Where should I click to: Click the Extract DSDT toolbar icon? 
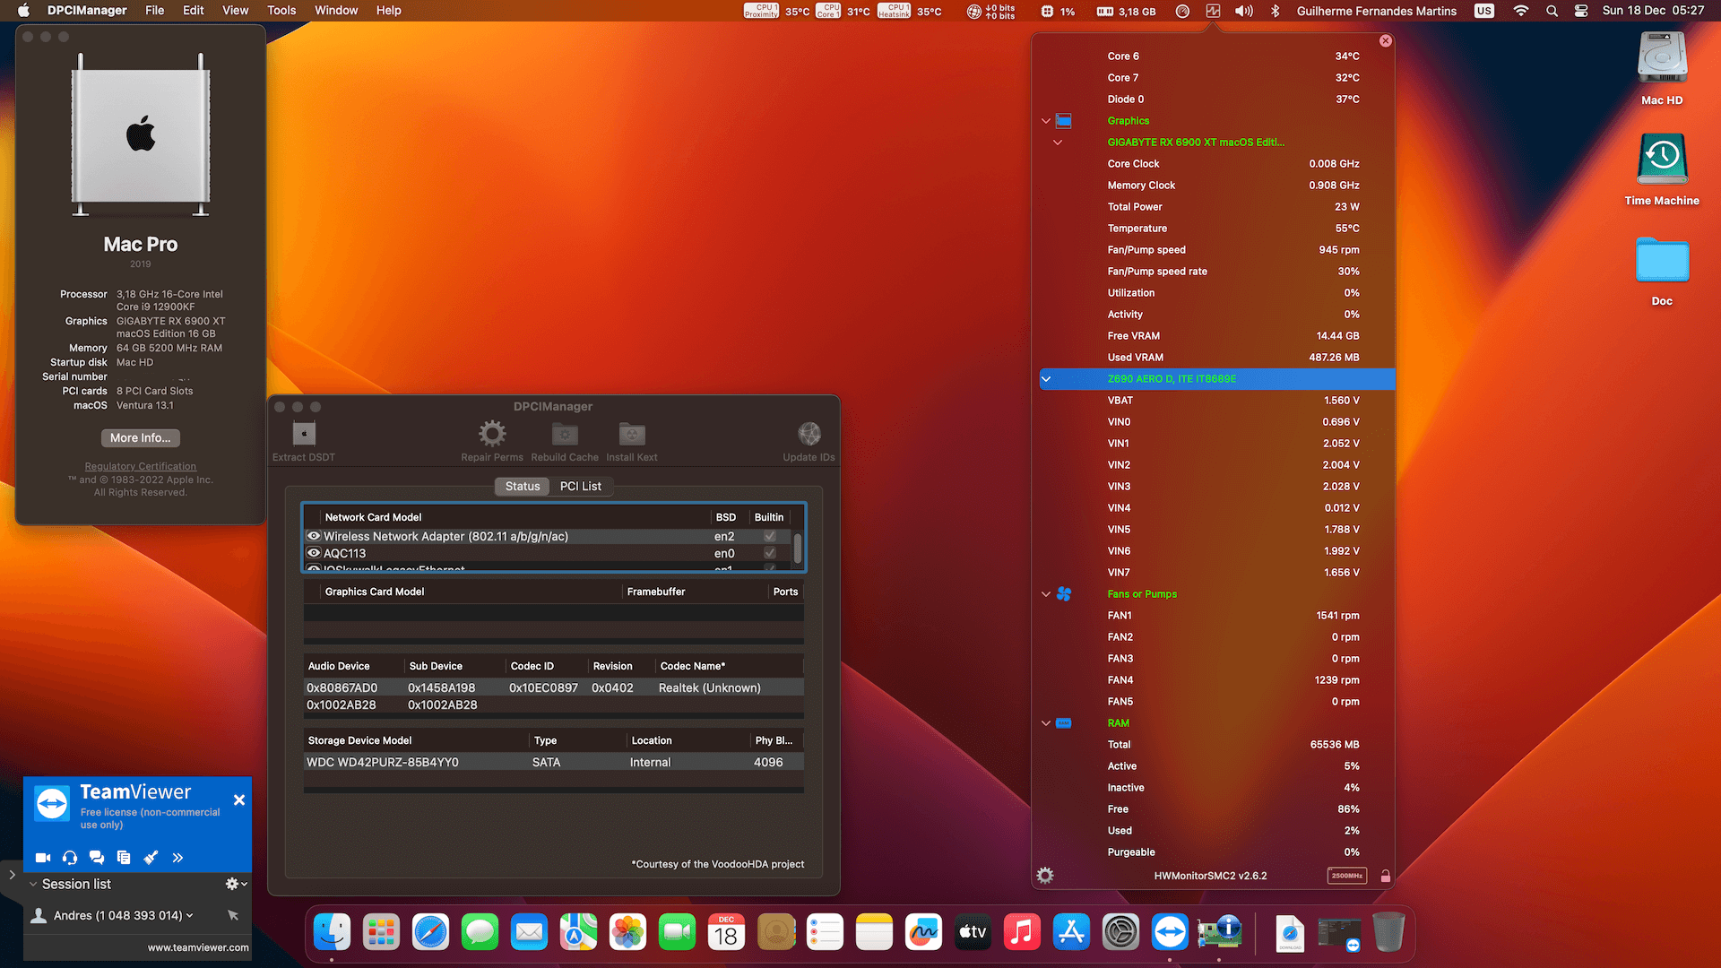(x=304, y=435)
